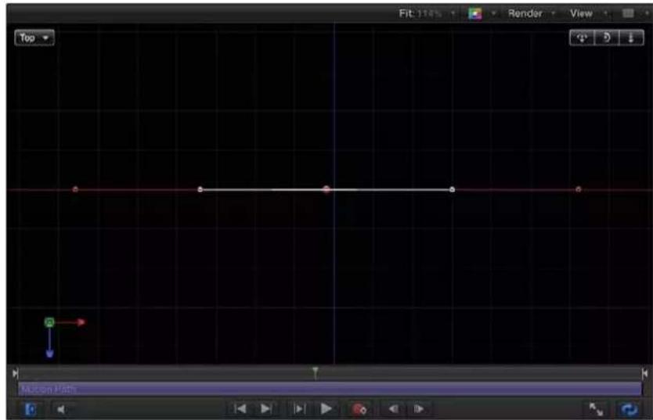653x420 pixels.
Task: Go to start of project
Action: coord(240,409)
